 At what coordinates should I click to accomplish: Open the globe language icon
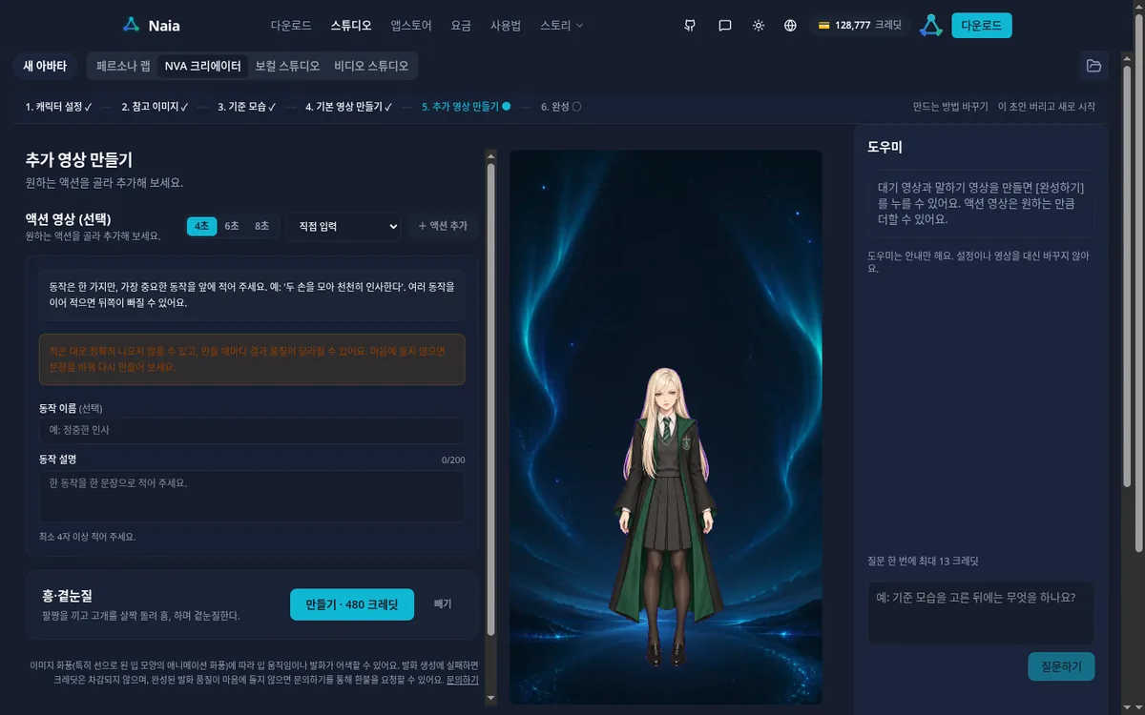790,26
